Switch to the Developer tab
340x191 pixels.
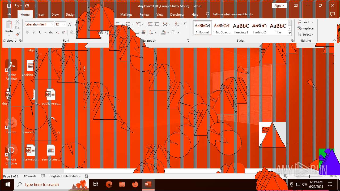(x=177, y=14)
